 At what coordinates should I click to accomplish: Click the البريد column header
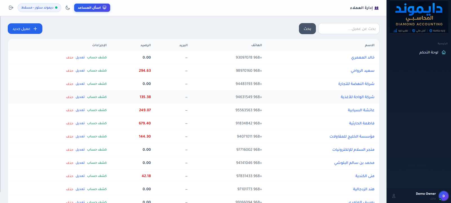point(184,45)
